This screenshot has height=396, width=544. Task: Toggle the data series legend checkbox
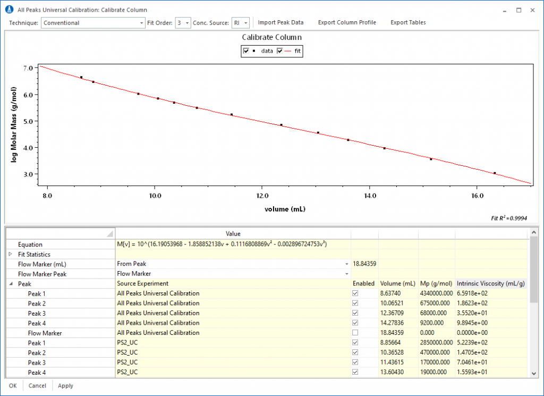coord(246,51)
